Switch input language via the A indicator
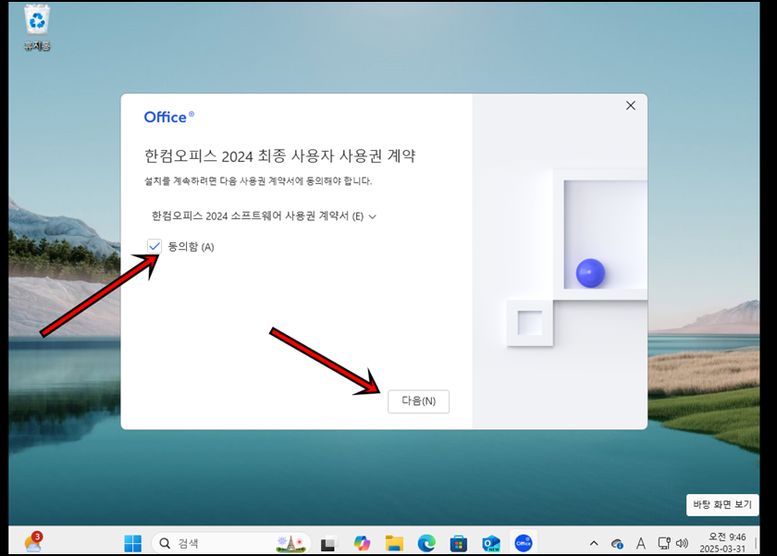 641,544
